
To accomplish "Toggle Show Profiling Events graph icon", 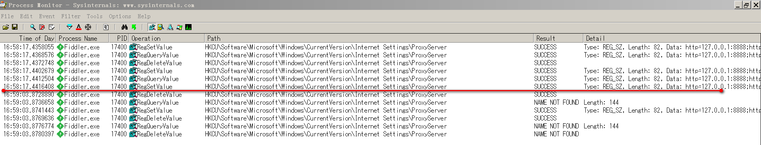I will tap(188, 27).
